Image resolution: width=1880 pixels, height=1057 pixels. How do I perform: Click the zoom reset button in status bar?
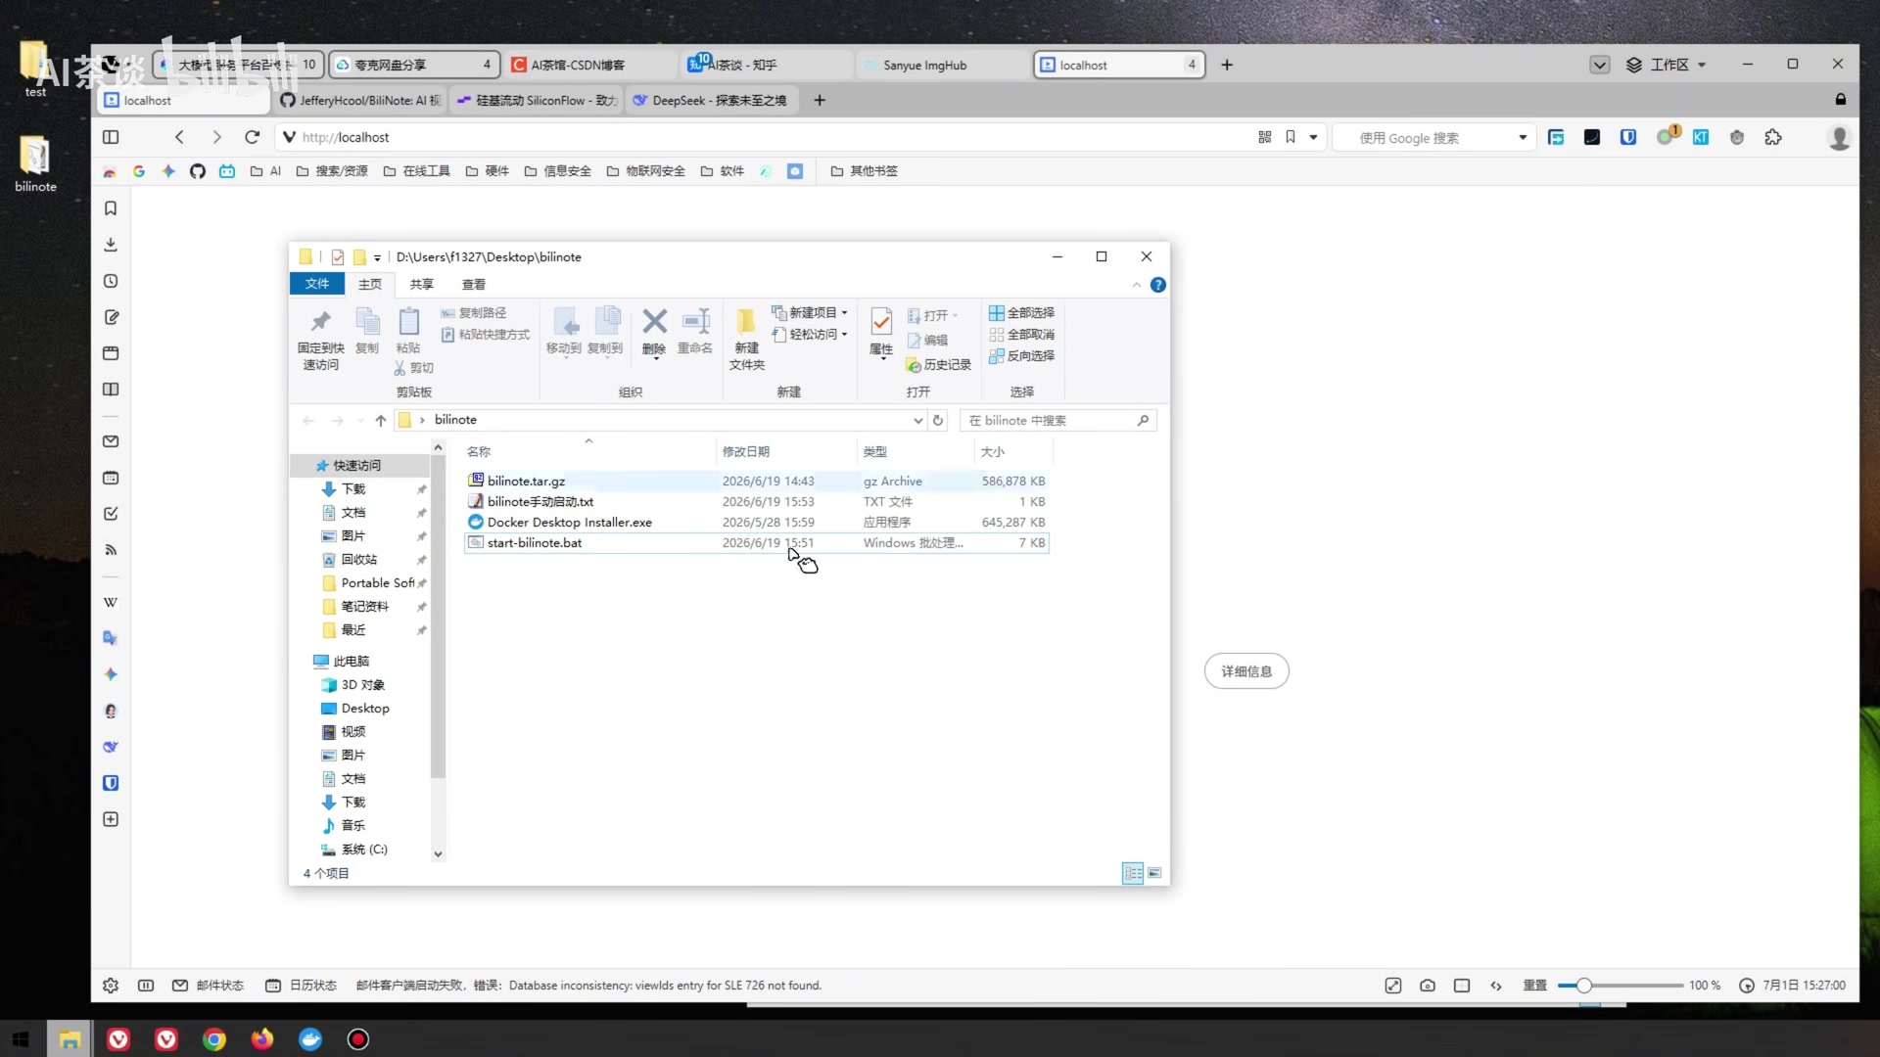pyautogui.click(x=1534, y=986)
